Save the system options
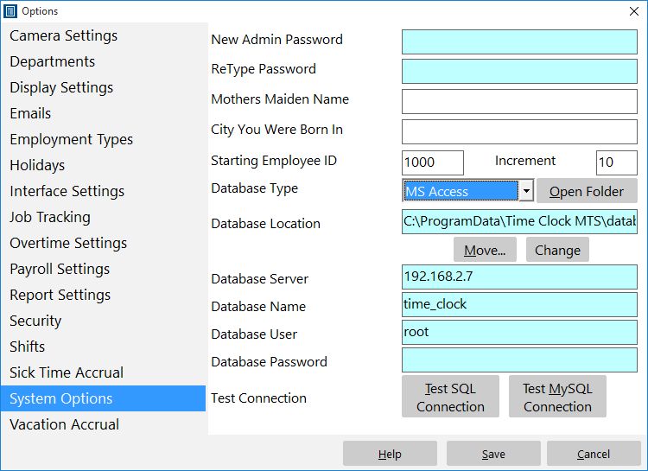This screenshot has height=471, width=648. [x=493, y=454]
